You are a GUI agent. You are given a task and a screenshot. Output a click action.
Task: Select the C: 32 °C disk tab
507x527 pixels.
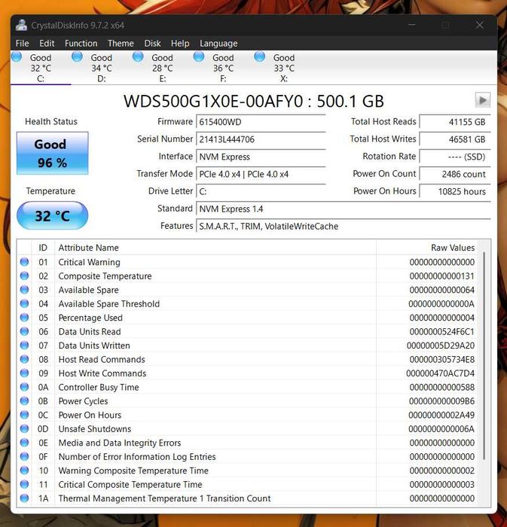[41, 68]
